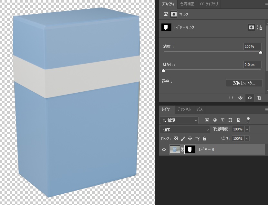
Task: Filter layers by smart object icon
Action: [238, 120]
